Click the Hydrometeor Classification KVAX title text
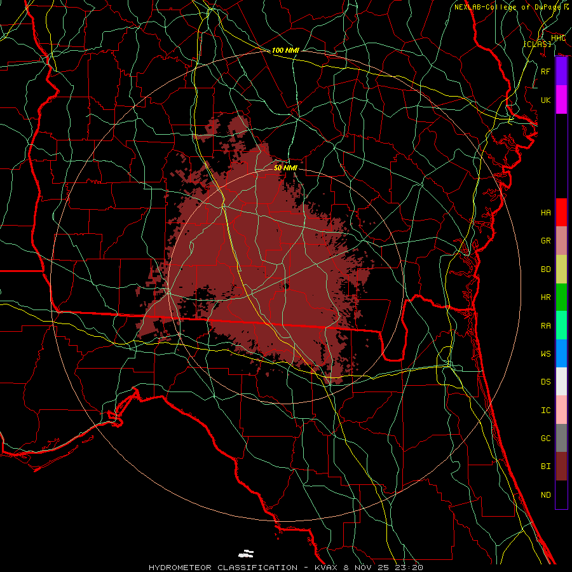 pos(286,568)
